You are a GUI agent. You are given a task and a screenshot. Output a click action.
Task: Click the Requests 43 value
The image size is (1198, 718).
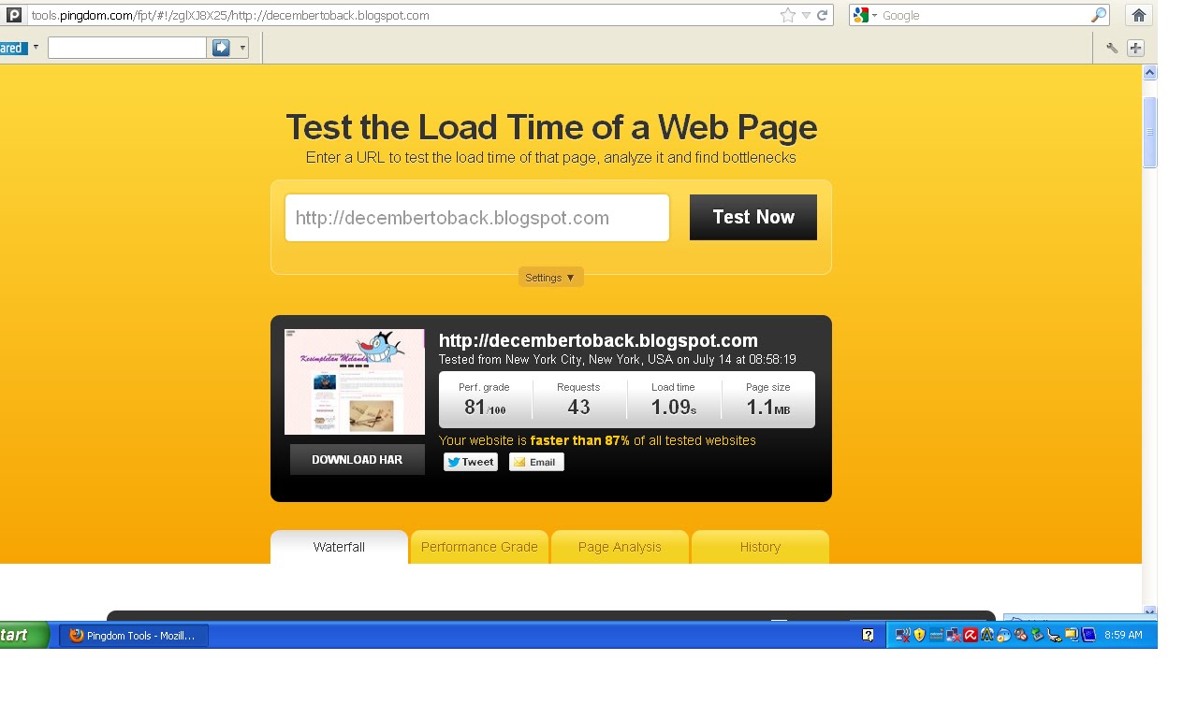[x=578, y=408]
